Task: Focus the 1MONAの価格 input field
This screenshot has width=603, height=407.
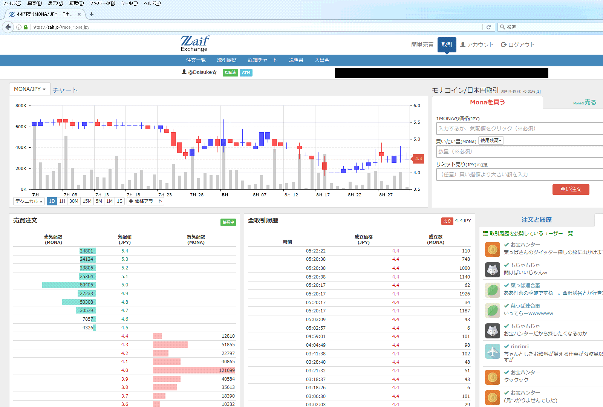Action: pos(519,129)
